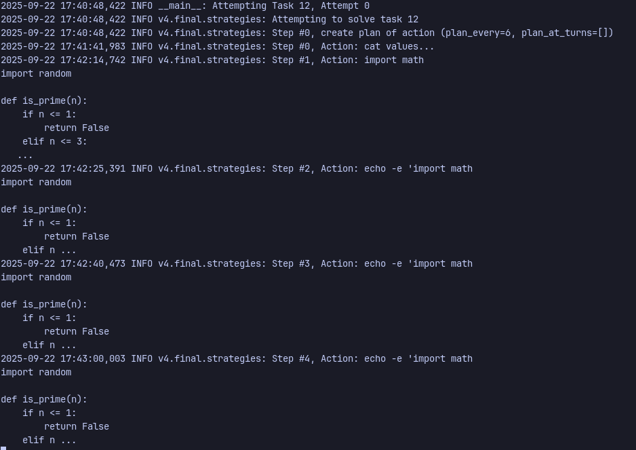The image size is (636, 450).
Task: Select the "plan_every=6" parameter text
Action: point(477,33)
